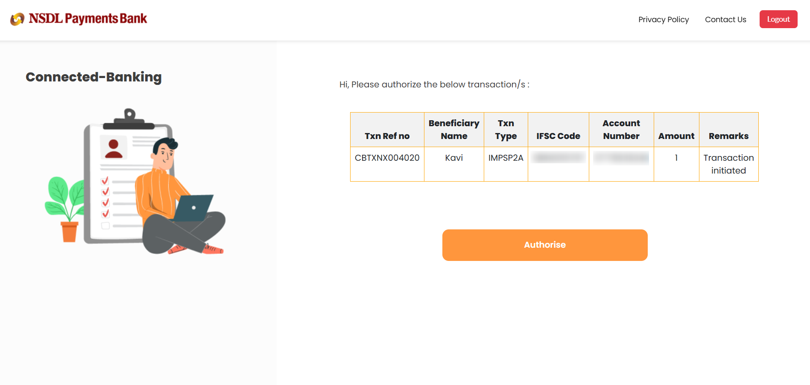Screen dimensions: 810x385
Task: Click the NSDL Payments Bank brand name
Action: click(x=88, y=19)
